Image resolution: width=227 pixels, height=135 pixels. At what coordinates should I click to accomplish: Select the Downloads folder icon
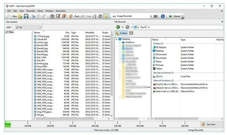pos(154,58)
